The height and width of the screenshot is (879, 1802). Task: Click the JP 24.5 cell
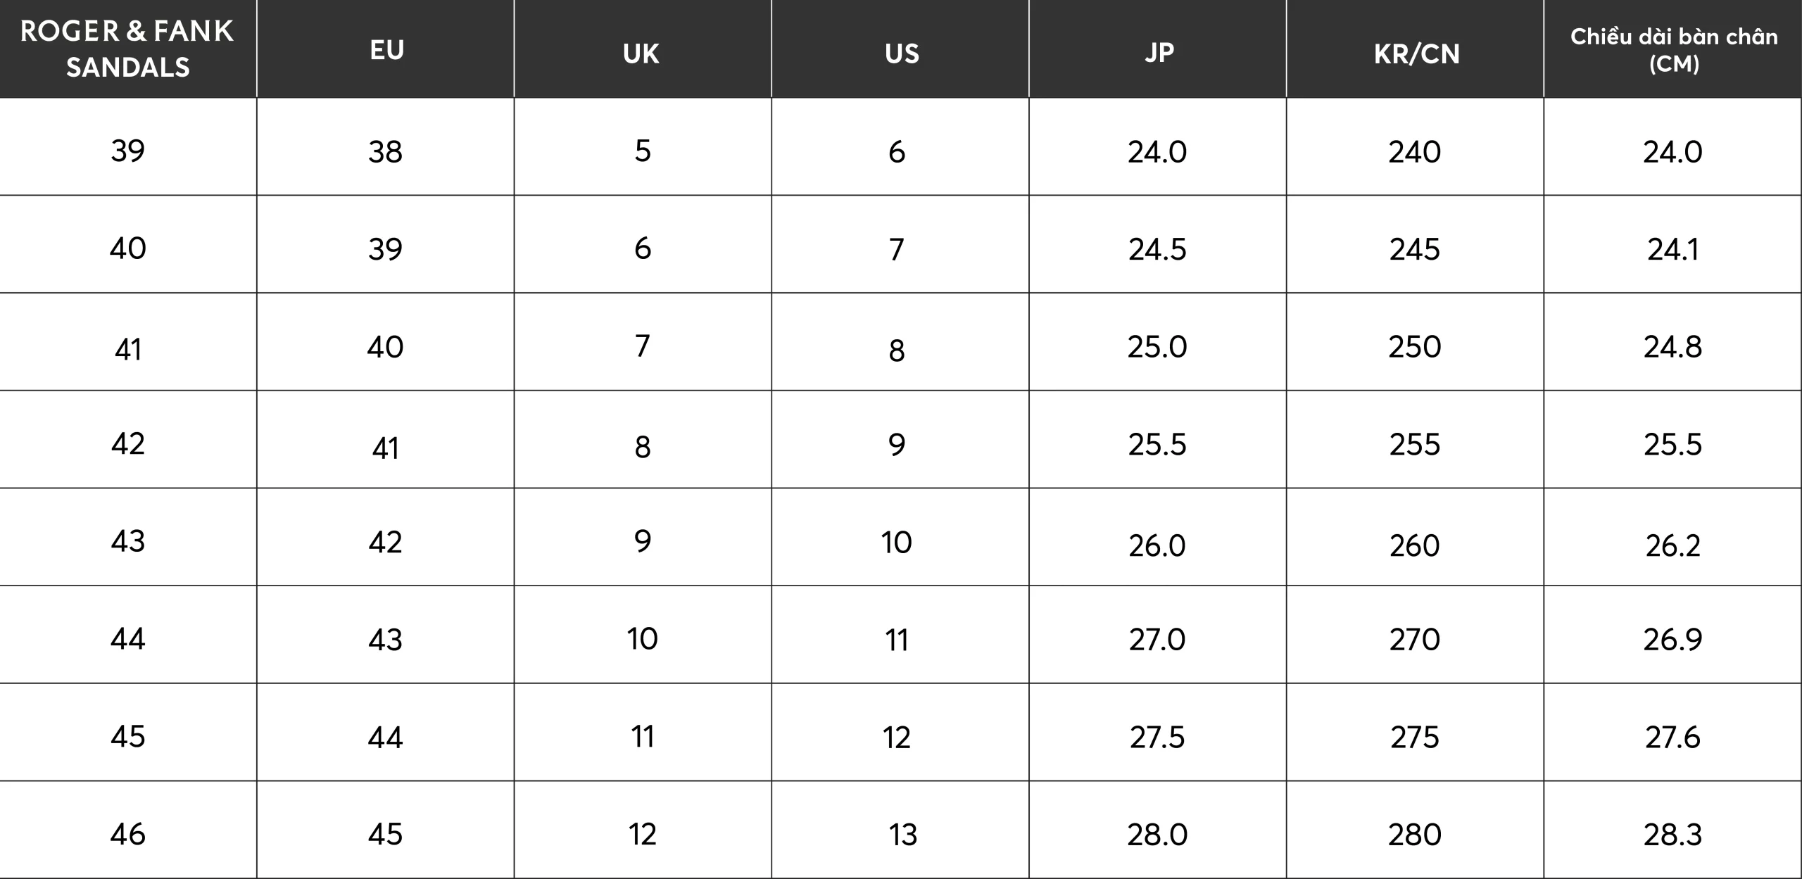[x=1157, y=249]
